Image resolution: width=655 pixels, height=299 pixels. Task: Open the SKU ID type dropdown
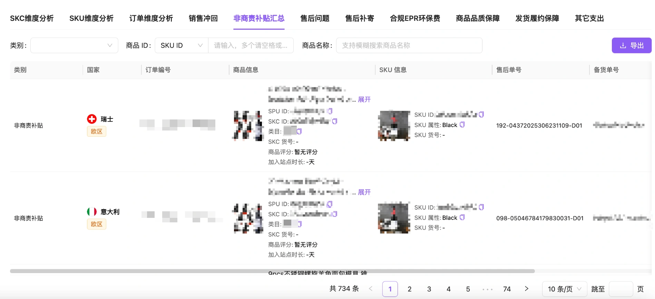[x=182, y=45]
